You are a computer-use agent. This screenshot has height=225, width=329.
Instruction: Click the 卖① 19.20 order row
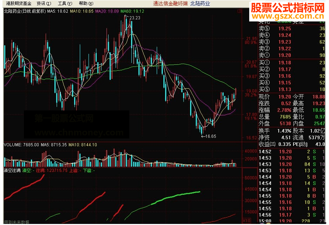(x=291, y=56)
